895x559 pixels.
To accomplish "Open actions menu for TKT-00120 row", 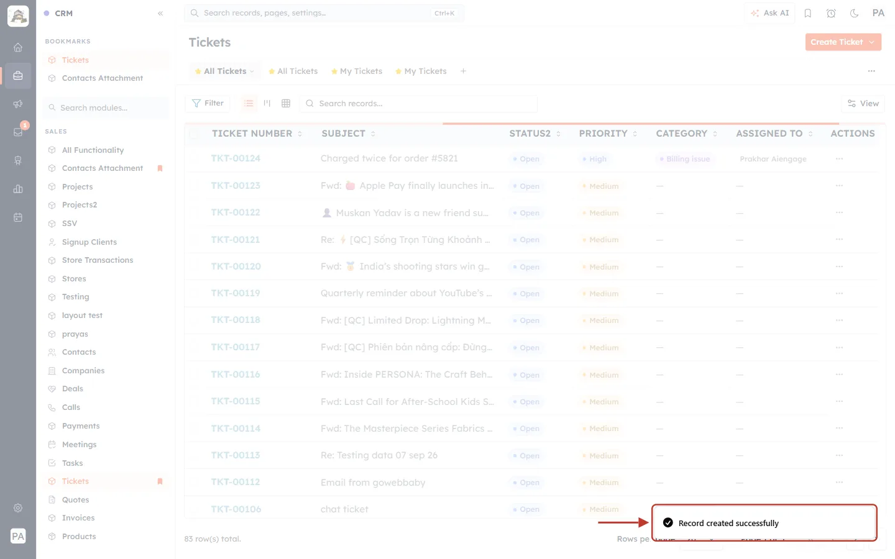I will pyautogui.click(x=839, y=266).
